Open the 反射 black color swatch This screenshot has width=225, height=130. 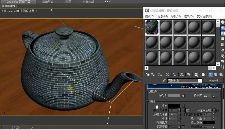pyautogui.click(x=174, y=106)
